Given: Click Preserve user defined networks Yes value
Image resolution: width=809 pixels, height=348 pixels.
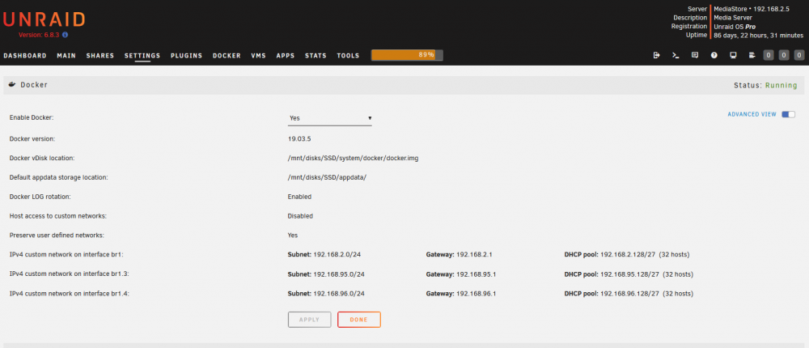Looking at the screenshot, I should coord(293,235).
